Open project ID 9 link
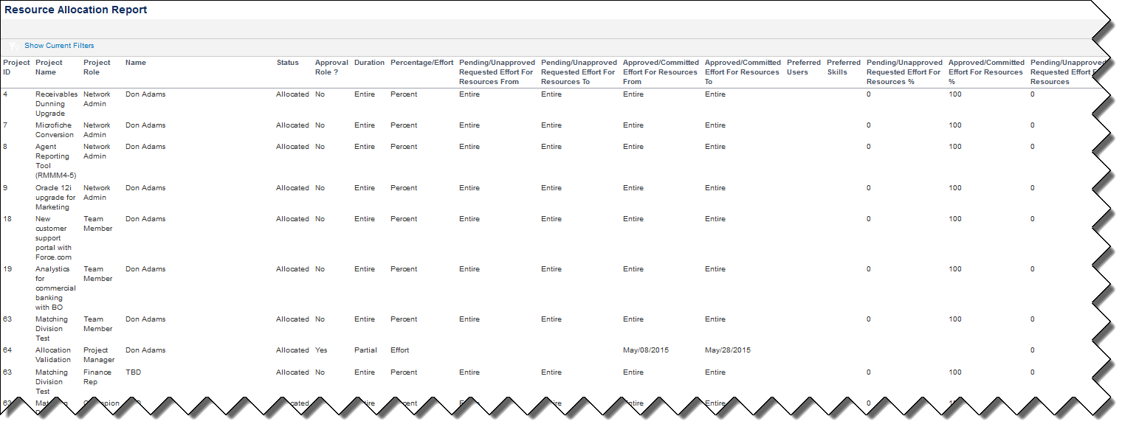The height and width of the screenshot is (427, 1122). tap(5, 188)
